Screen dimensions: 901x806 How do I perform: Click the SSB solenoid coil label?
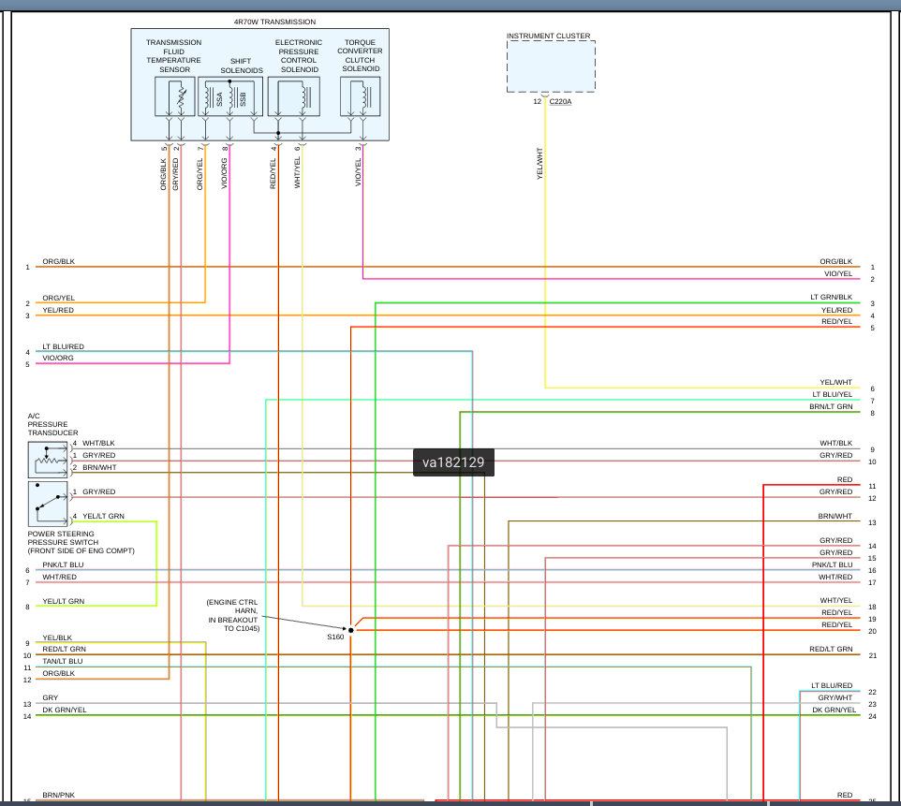[x=243, y=99]
